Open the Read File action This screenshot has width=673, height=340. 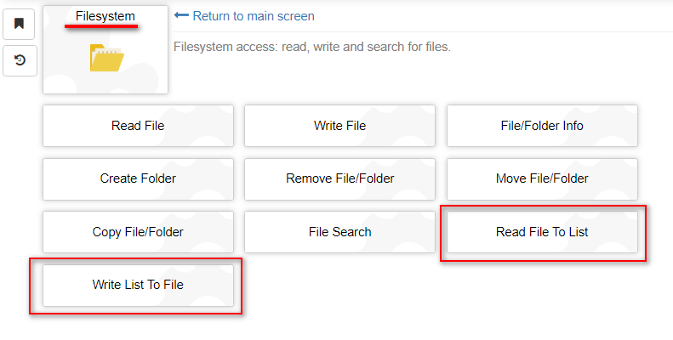point(138,126)
